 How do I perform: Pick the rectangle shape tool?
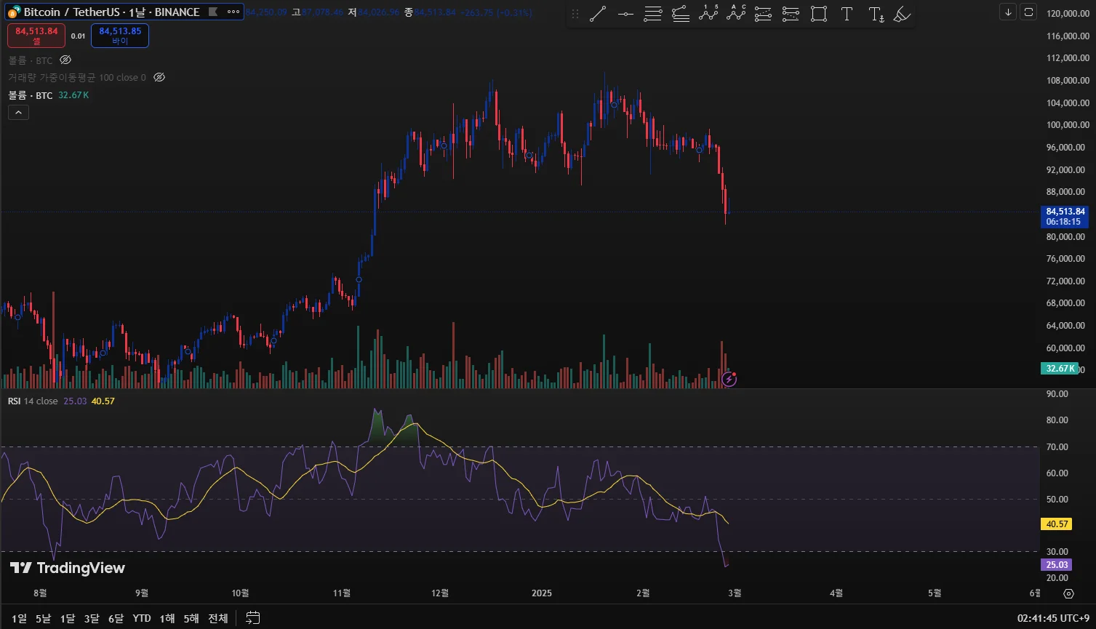pyautogui.click(x=819, y=14)
